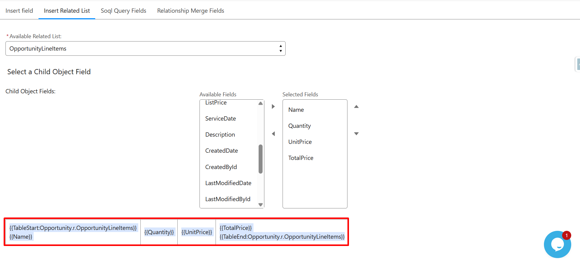Open the Soql Query Fields tab
This screenshot has width=580, height=259.
coord(123,11)
